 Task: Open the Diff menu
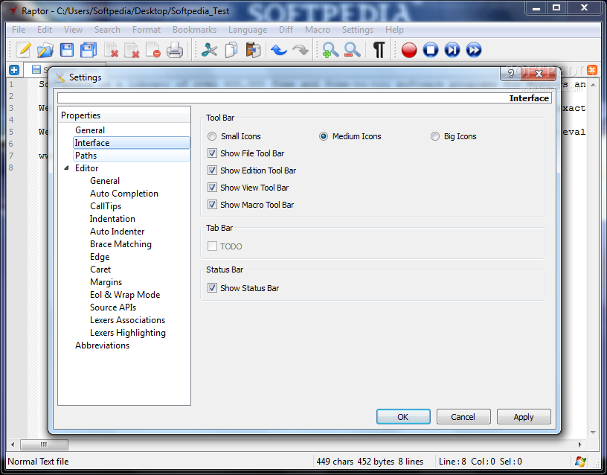[x=286, y=30]
